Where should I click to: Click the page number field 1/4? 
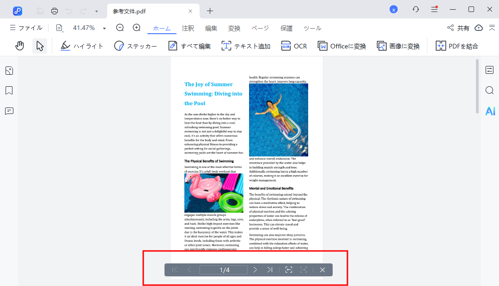pyautogui.click(x=225, y=270)
